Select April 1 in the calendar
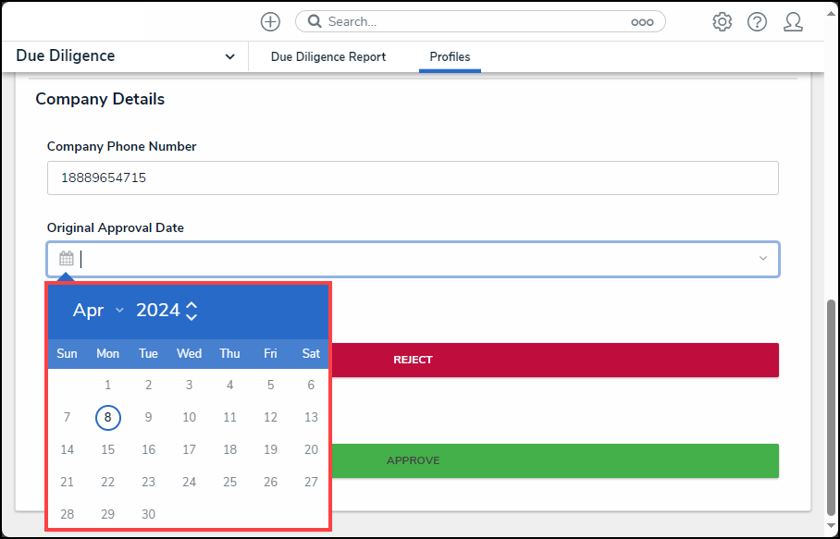This screenshot has width=840, height=539. [x=107, y=385]
